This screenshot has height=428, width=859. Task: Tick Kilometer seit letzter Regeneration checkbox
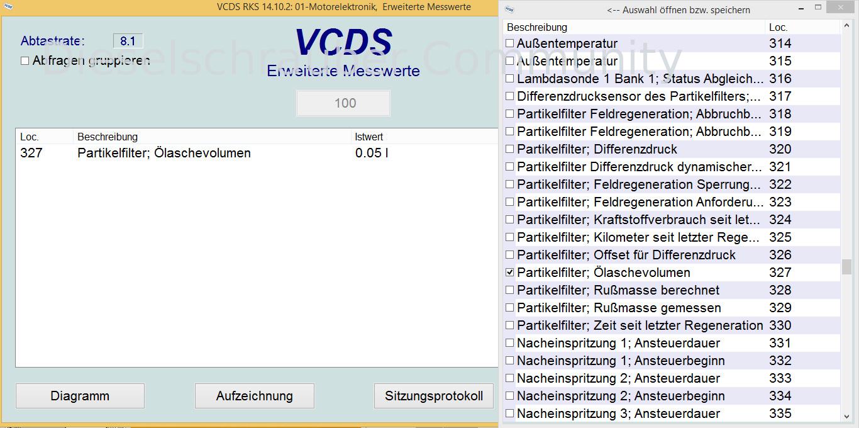click(x=510, y=237)
